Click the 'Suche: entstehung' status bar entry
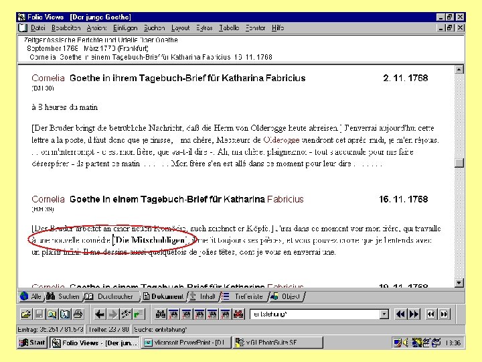 160,329
